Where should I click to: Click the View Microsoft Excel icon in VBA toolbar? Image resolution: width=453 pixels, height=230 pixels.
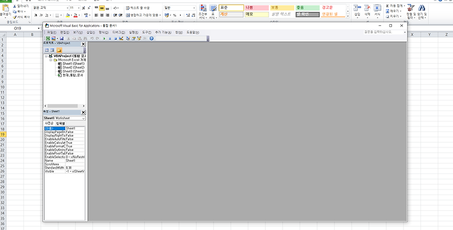click(x=48, y=39)
